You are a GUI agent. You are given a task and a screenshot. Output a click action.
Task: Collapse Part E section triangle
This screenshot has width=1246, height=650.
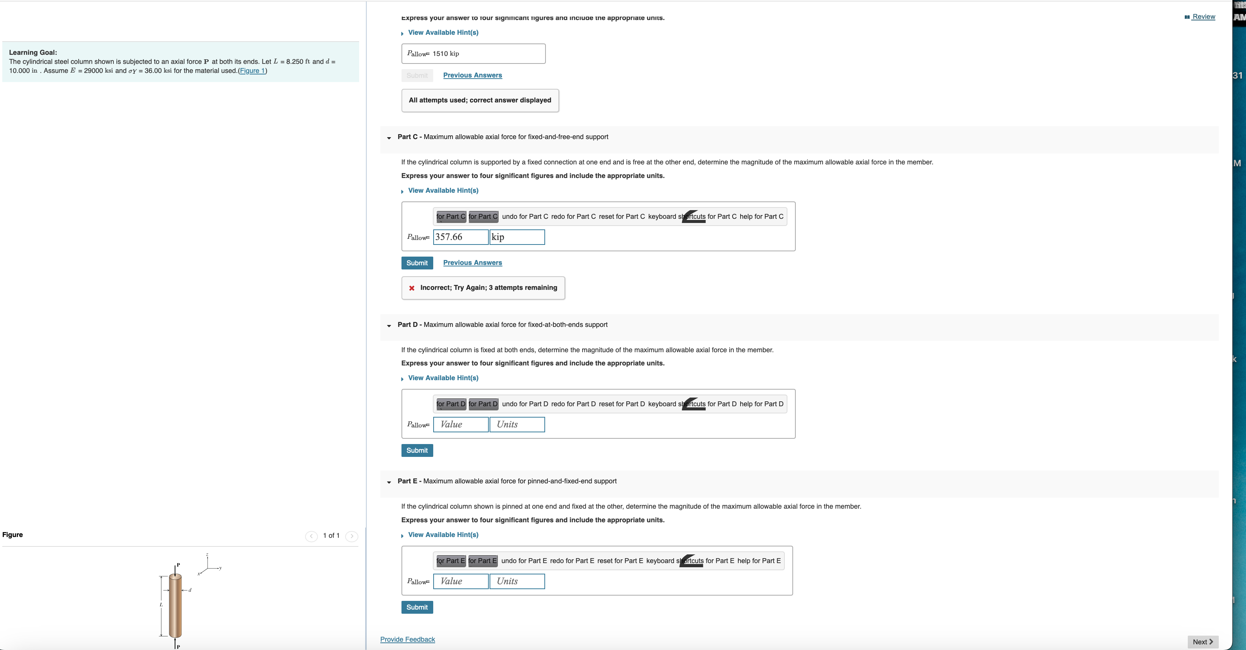click(389, 482)
